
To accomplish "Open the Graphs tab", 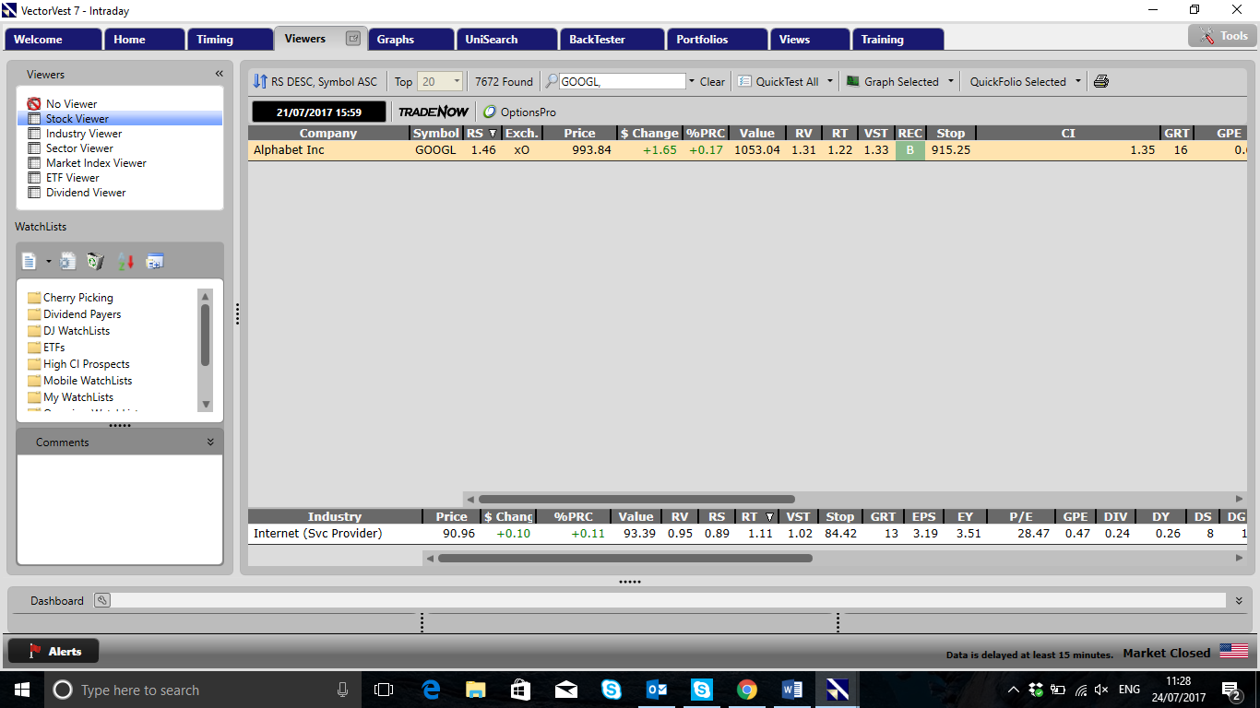I will pos(410,40).
